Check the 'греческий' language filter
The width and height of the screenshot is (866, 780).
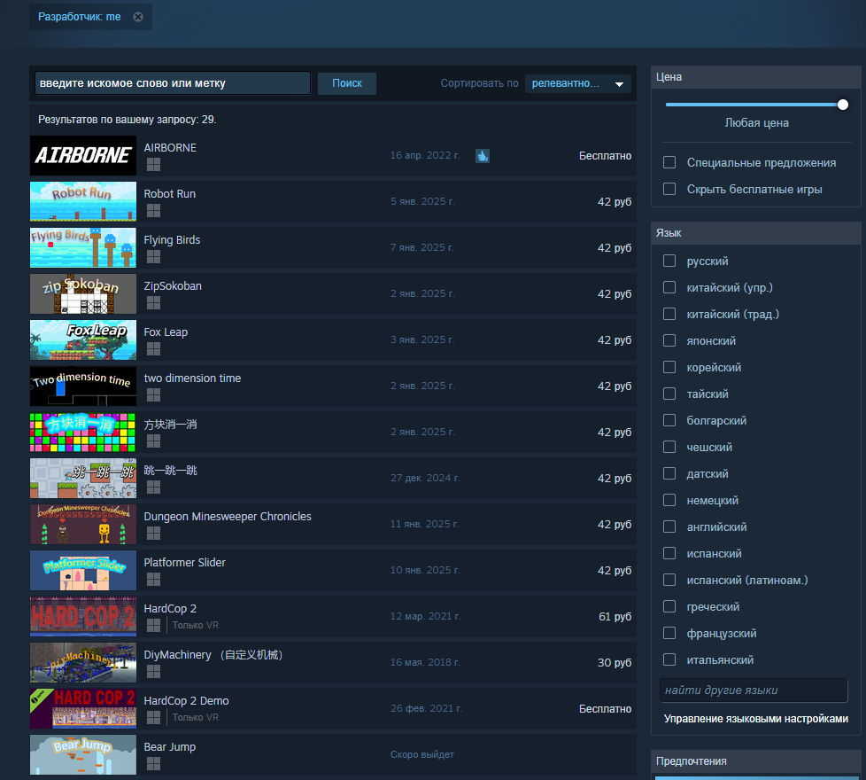click(x=669, y=606)
